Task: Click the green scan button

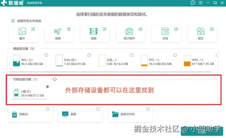Action: [x=202, y=131]
